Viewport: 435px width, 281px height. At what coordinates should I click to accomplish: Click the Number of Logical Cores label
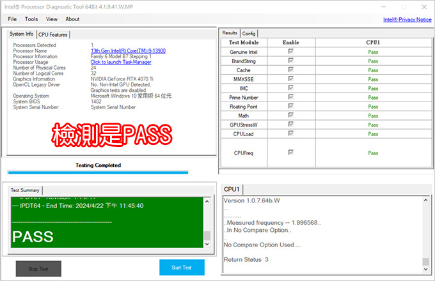tap(38, 73)
